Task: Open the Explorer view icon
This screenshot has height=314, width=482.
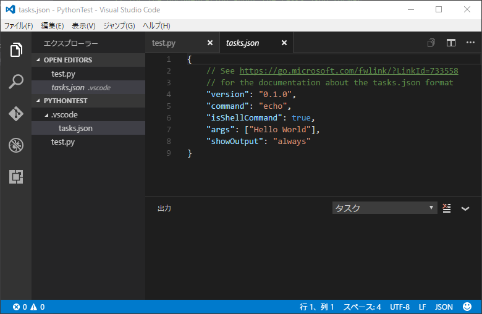Action: [x=16, y=50]
